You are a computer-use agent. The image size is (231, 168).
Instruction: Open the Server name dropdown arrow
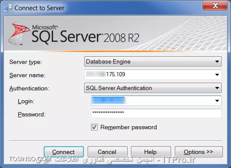point(217,75)
